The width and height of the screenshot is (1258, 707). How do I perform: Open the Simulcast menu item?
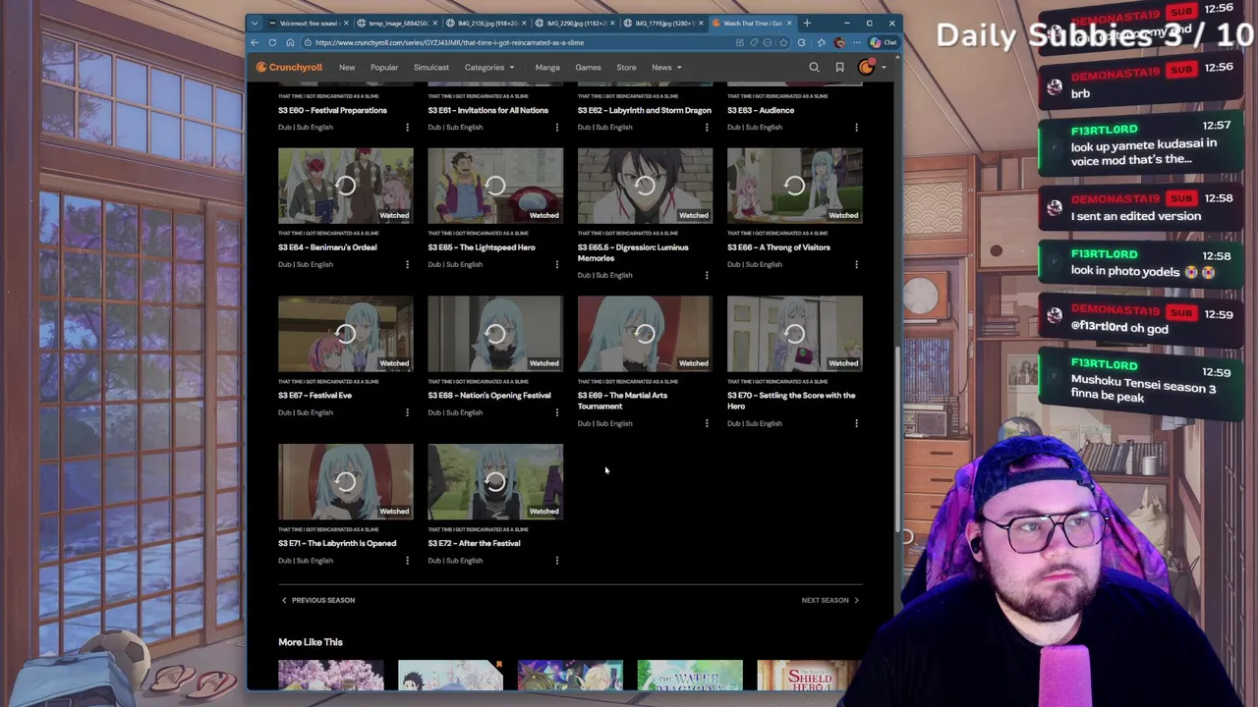coord(430,68)
